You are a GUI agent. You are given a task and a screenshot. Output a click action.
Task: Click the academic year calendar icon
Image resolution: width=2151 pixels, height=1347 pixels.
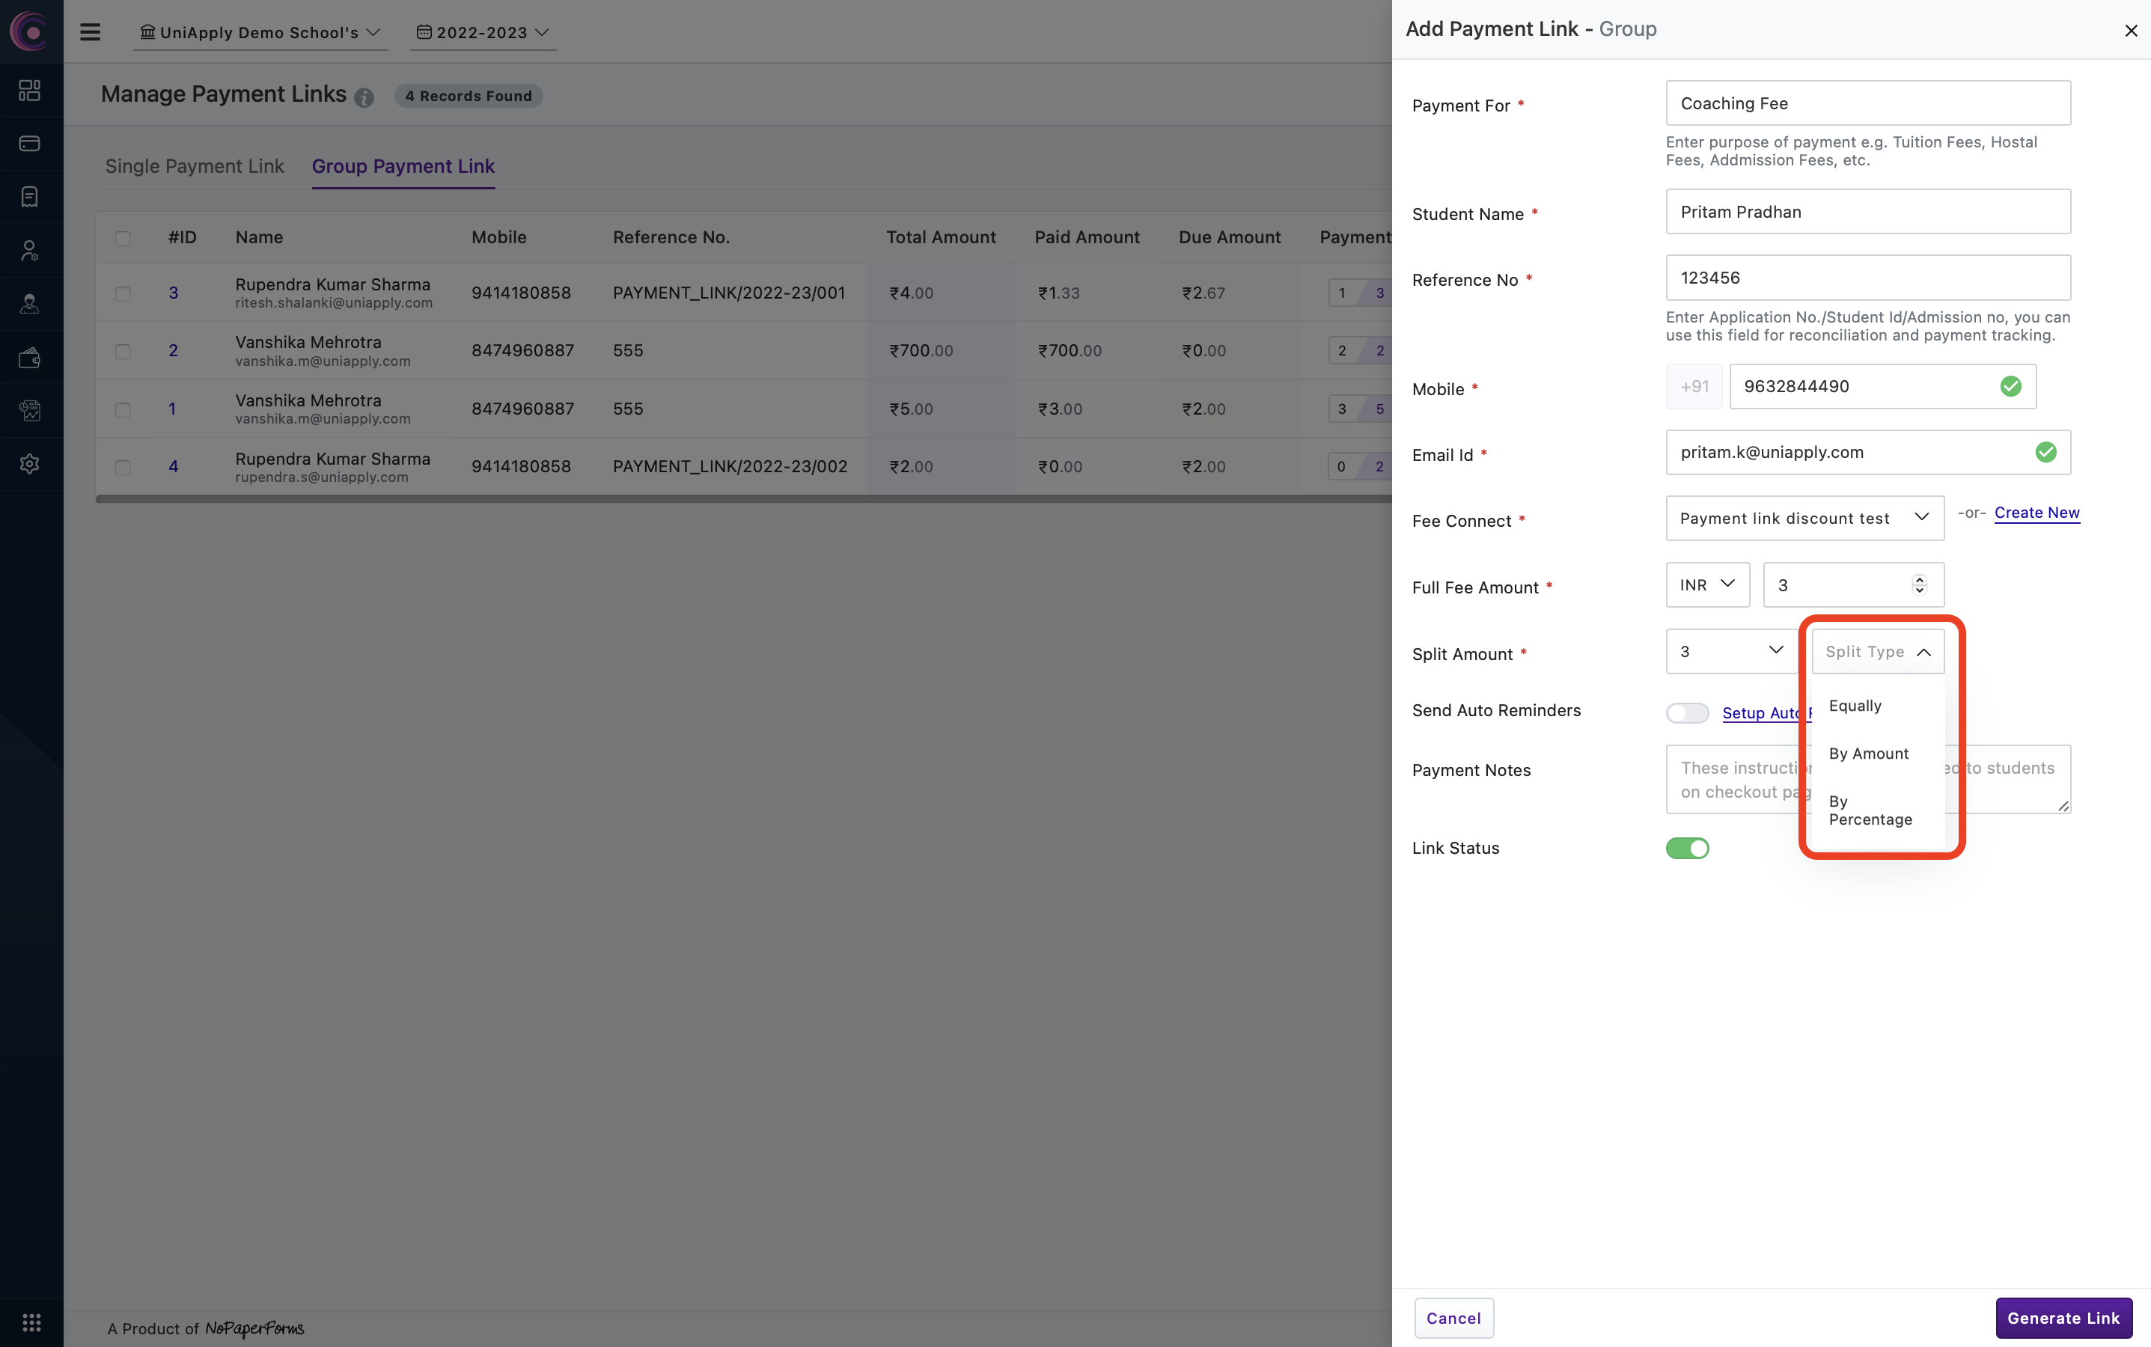pos(424,32)
